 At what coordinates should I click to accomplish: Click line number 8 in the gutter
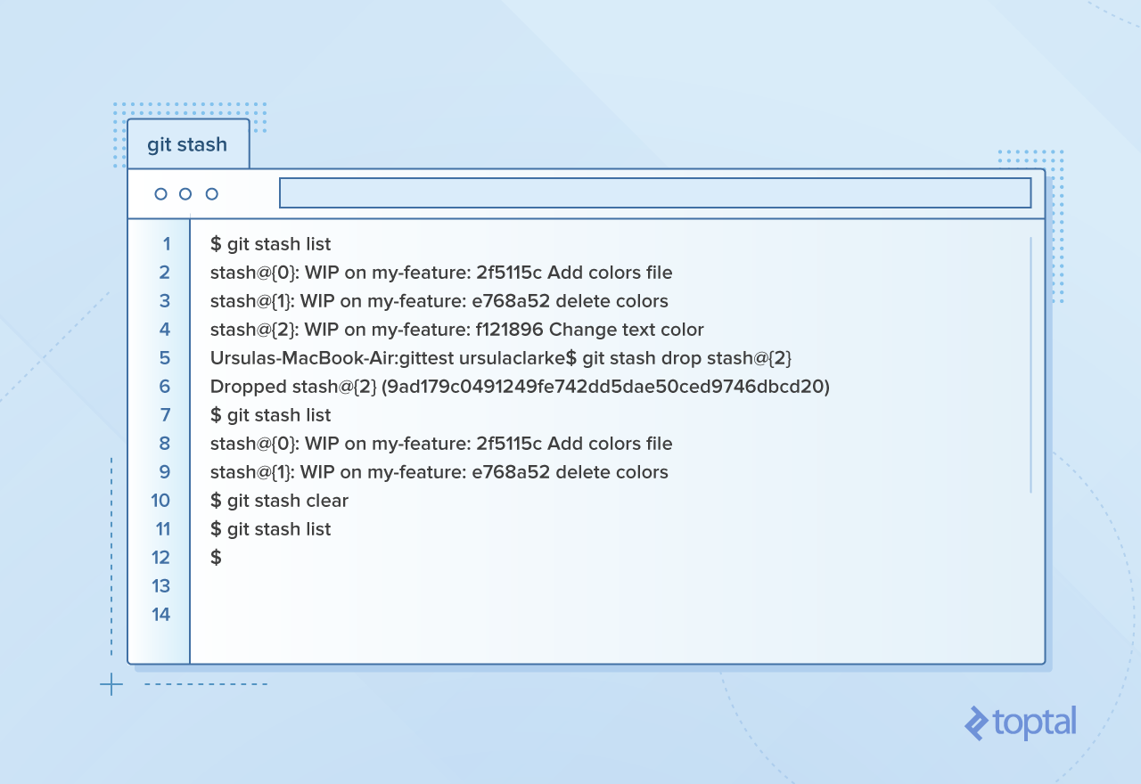(x=165, y=444)
